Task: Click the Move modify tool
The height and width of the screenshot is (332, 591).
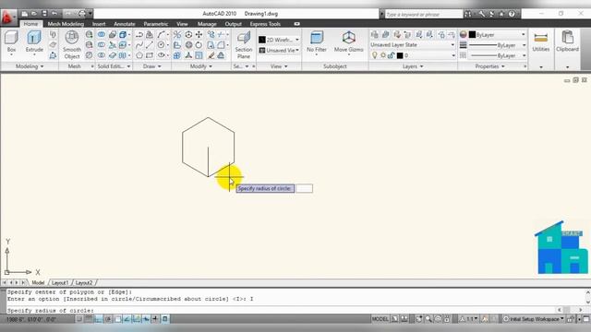Action: click(x=199, y=35)
